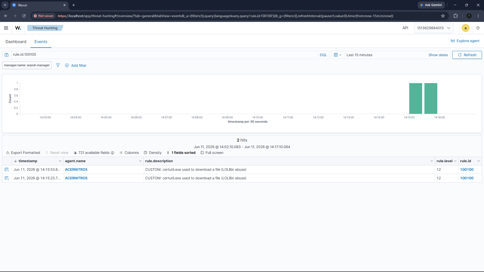The height and width of the screenshot is (272, 484).
Task: Click the available fields info icon
Action: point(112,153)
